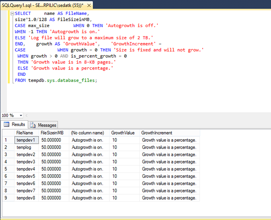The width and height of the screenshot is (271, 220).
Task: Click the GrowthValue column header
Action: pyautogui.click(x=124, y=133)
